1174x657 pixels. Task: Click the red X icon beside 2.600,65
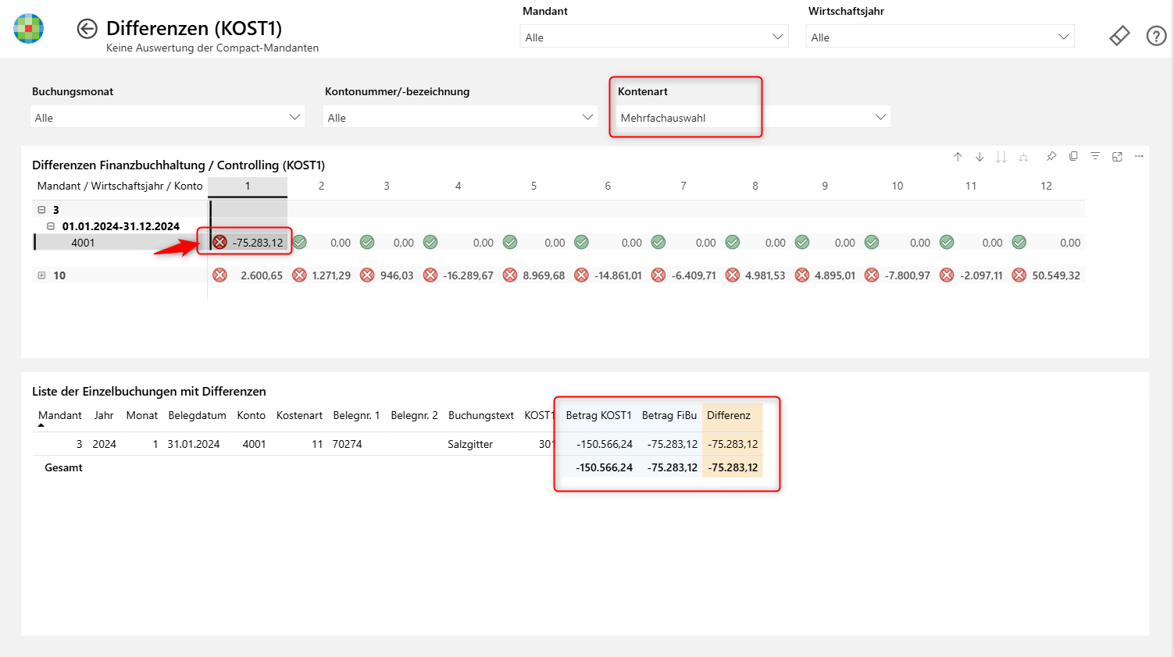[x=220, y=275]
